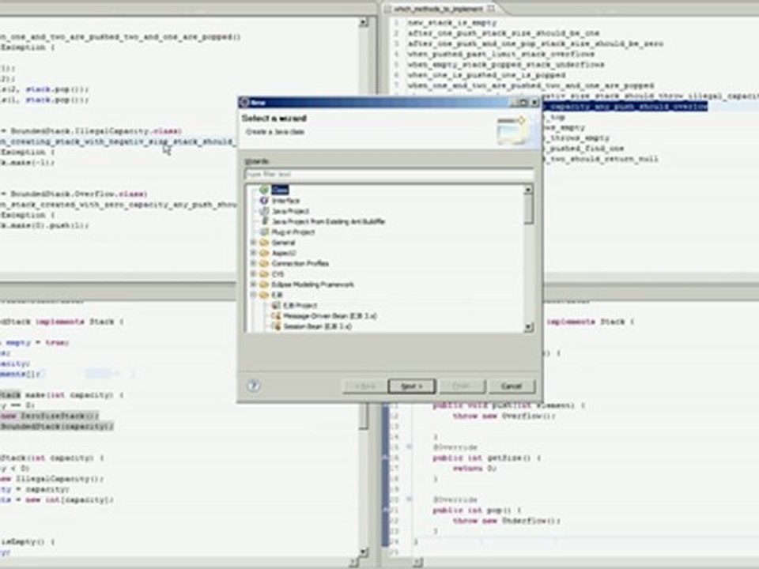Expand the Eclipse Modeling Framework category
Image resolution: width=759 pixels, height=569 pixels.
pyautogui.click(x=253, y=284)
